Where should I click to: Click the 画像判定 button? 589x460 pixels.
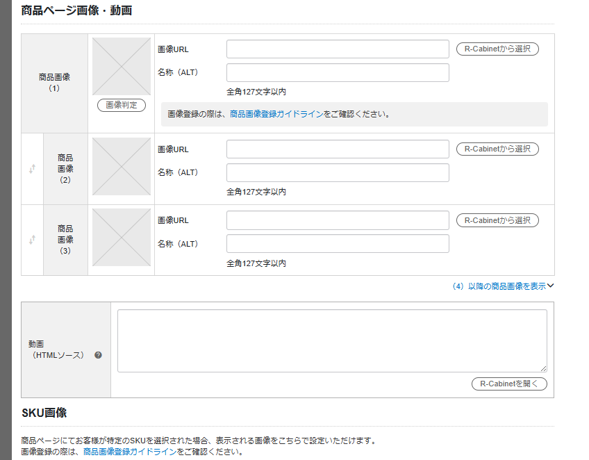(x=122, y=105)
